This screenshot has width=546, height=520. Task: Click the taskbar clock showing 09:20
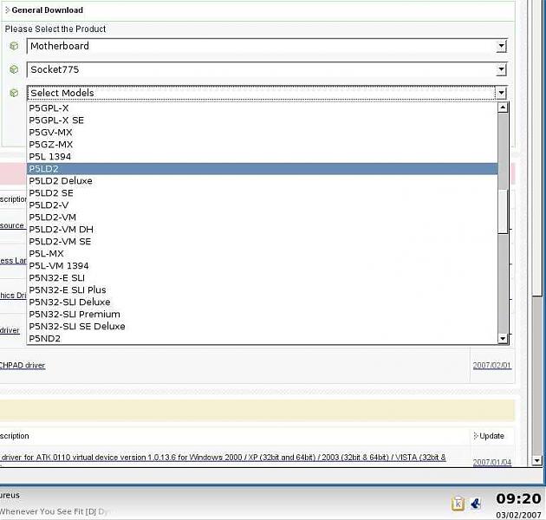point(517,498)
